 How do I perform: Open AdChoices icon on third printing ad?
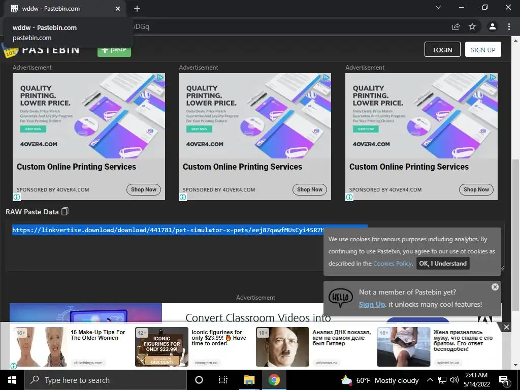pyautogui.click(x=493, y=77)
